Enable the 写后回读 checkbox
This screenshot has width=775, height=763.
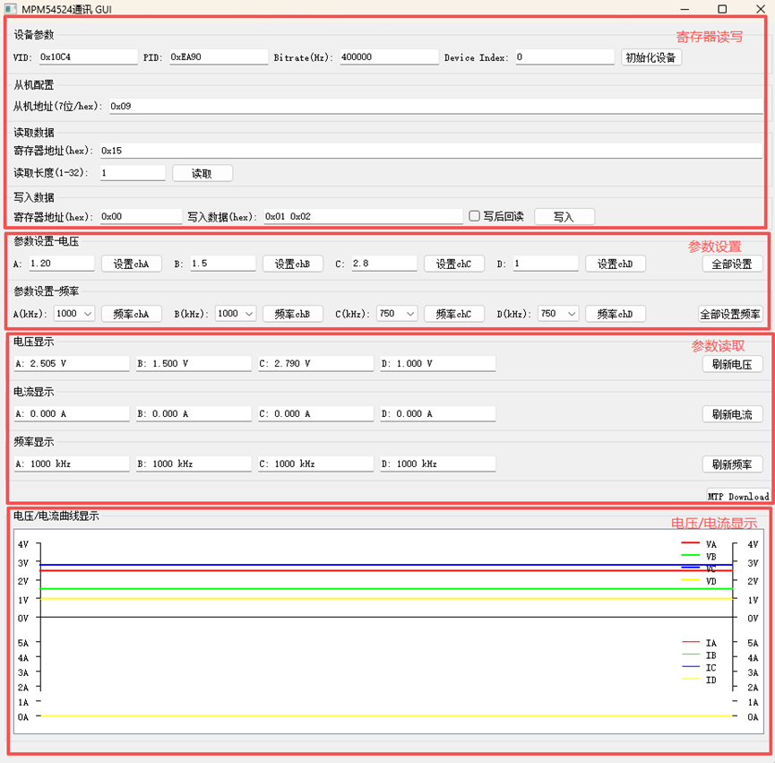(475, 216)
